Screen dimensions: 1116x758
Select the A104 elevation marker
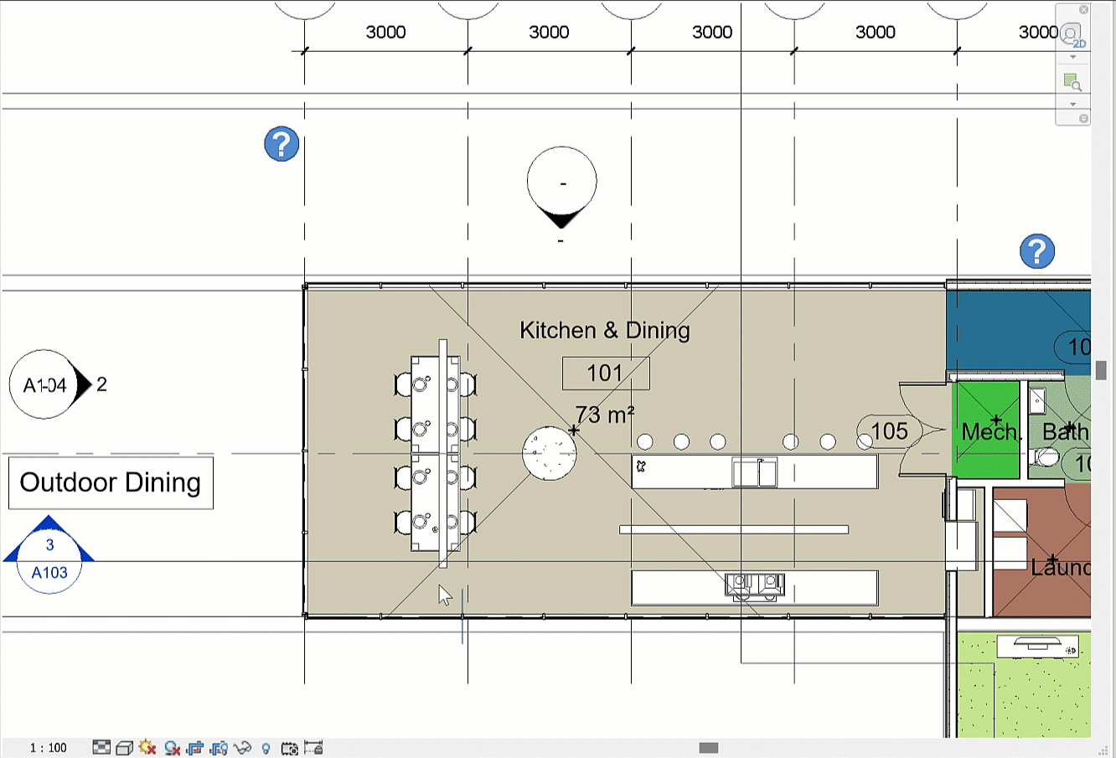[50, 384]
